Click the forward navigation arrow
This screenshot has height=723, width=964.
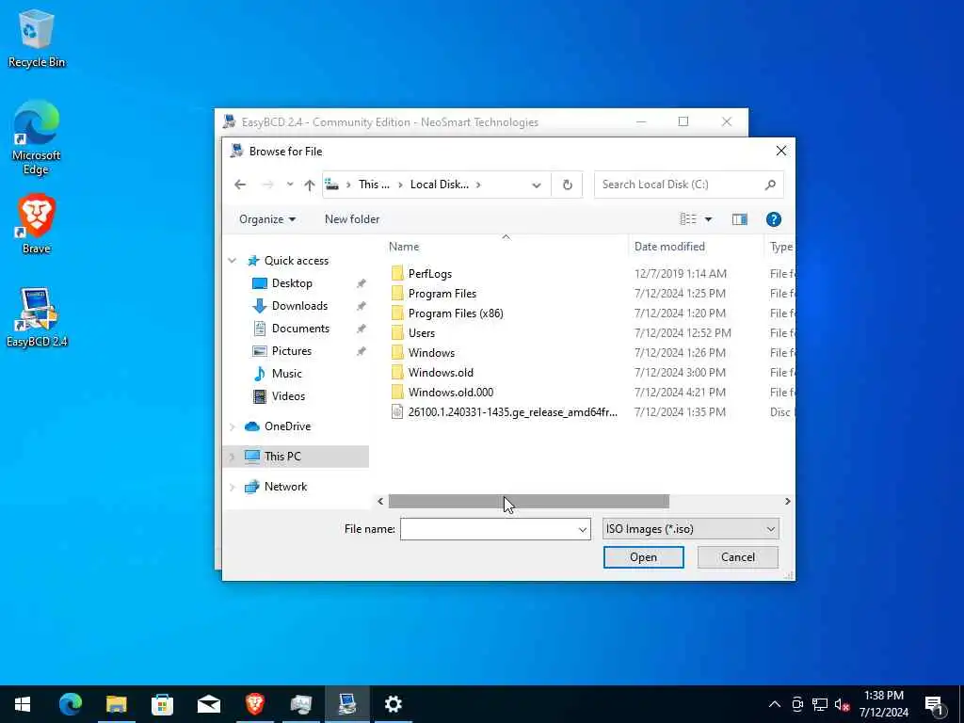tap(267, 185)
